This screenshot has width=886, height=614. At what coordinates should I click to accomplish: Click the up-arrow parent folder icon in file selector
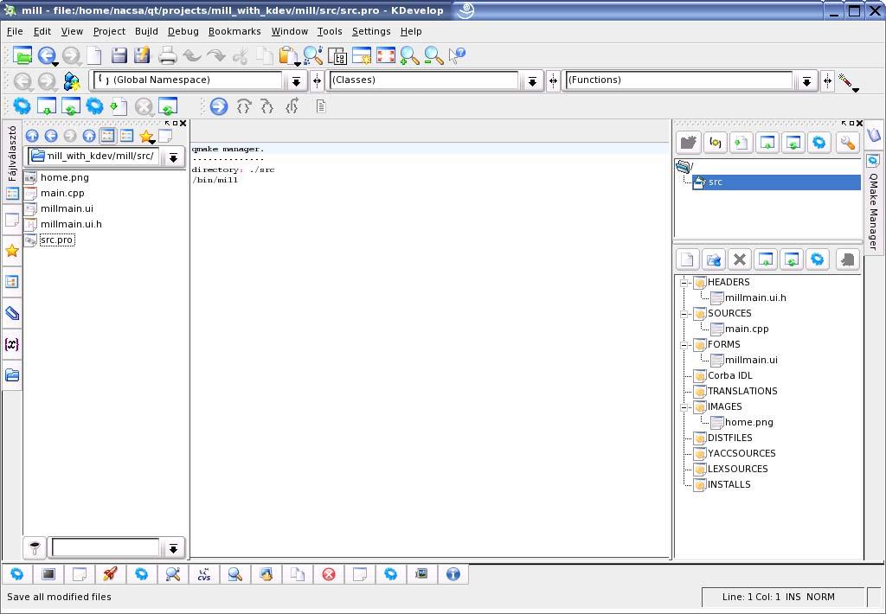coord(32,136)
